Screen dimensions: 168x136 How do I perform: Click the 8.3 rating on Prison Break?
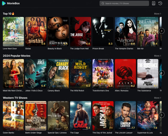point(110,43)
